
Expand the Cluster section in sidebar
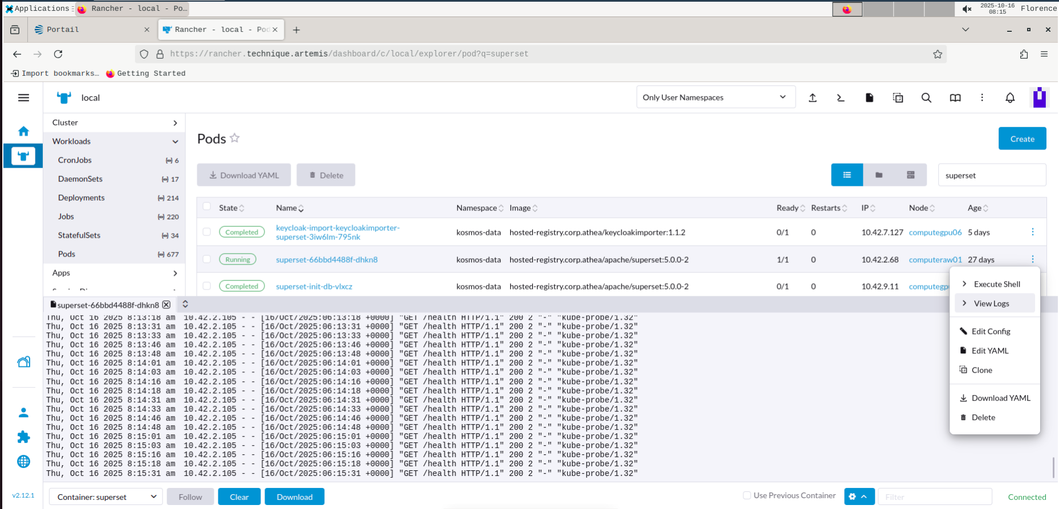click(115, 123)
